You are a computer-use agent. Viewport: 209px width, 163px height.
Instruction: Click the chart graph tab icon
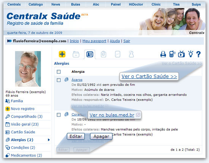117,54
